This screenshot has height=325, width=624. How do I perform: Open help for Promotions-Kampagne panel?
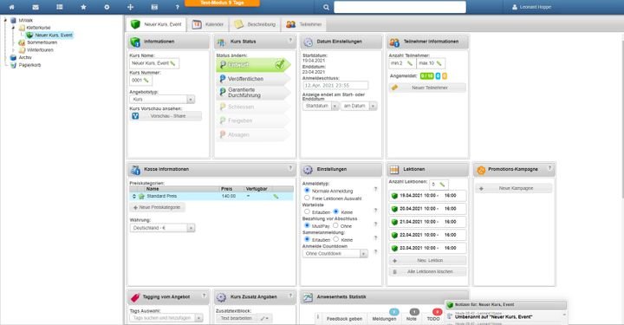(x=549, y=168)
